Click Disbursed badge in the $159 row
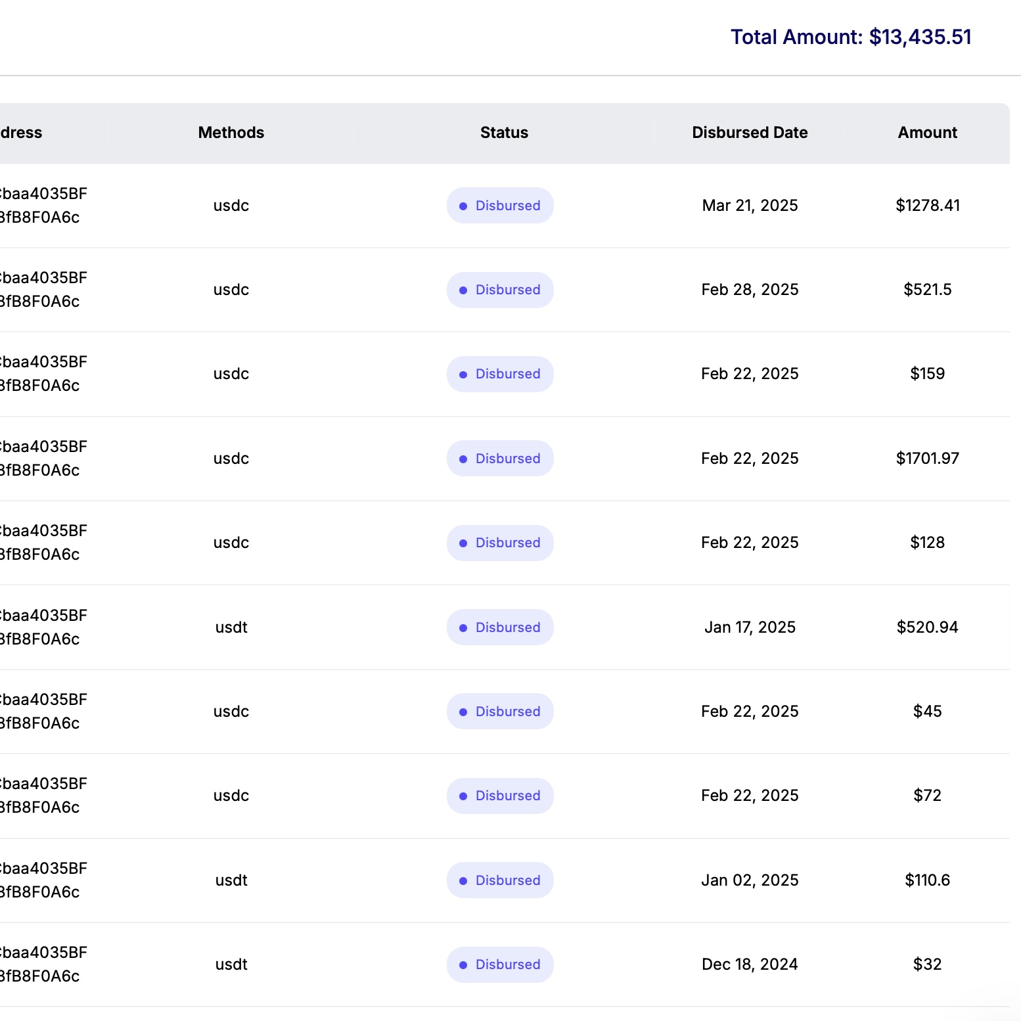The height and width of the screenshot is (1021, 1021). 500,374
